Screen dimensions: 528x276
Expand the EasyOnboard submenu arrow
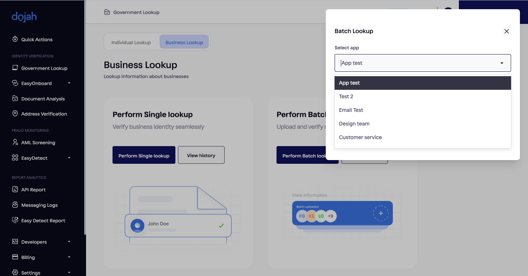click(69, 83)
